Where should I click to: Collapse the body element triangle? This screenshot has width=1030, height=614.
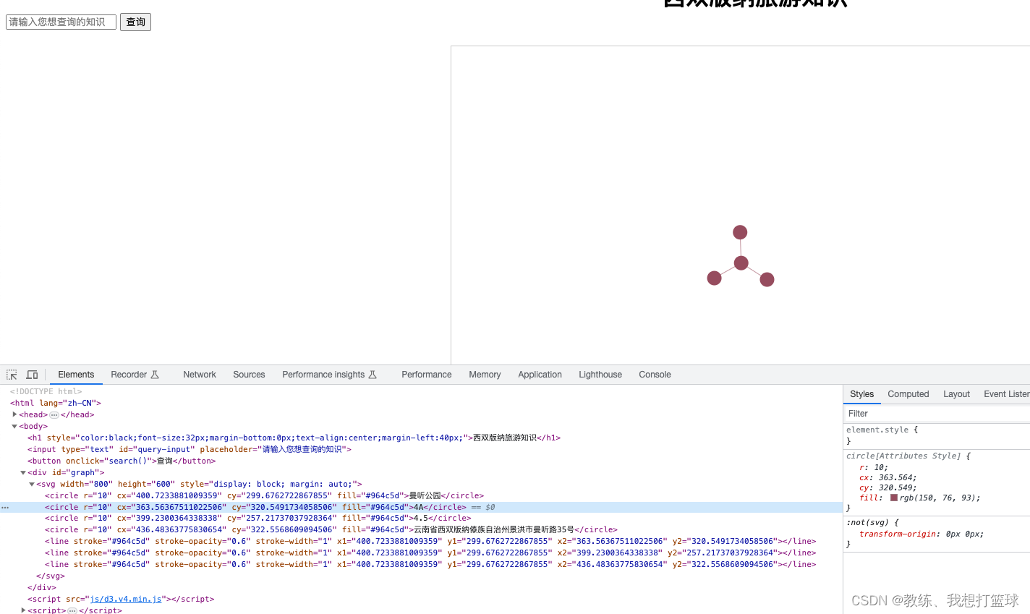pos(14,426)
